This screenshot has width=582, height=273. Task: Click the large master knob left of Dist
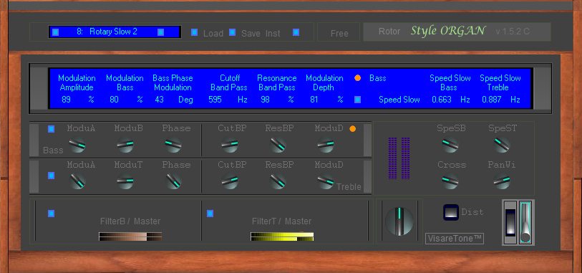(x=399, y=221)
